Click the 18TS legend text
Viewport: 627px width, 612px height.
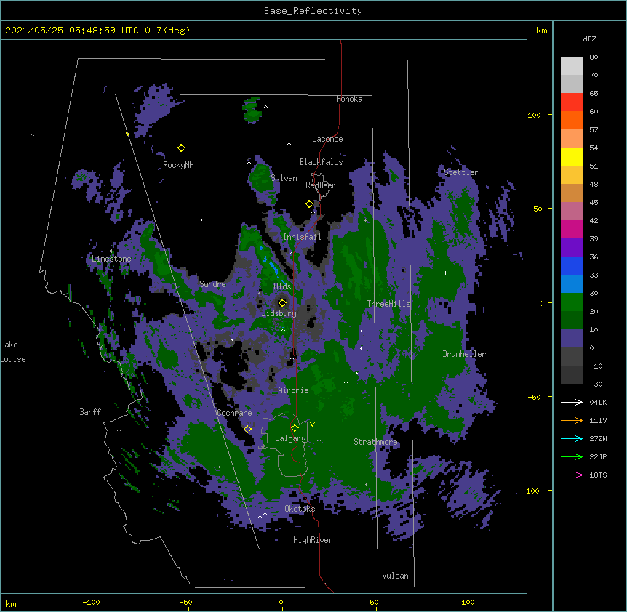point(598,475)
